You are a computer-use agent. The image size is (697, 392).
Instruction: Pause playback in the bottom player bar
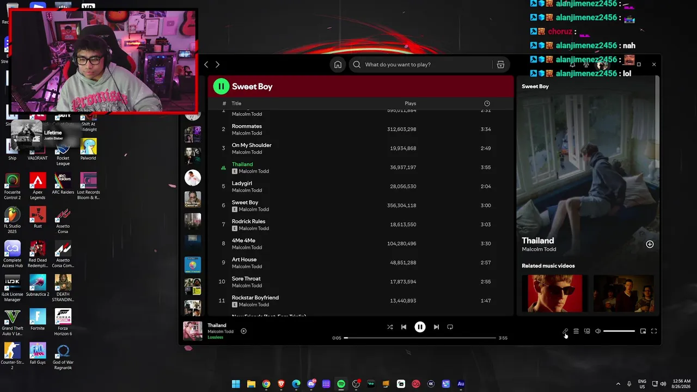point(420,327)
